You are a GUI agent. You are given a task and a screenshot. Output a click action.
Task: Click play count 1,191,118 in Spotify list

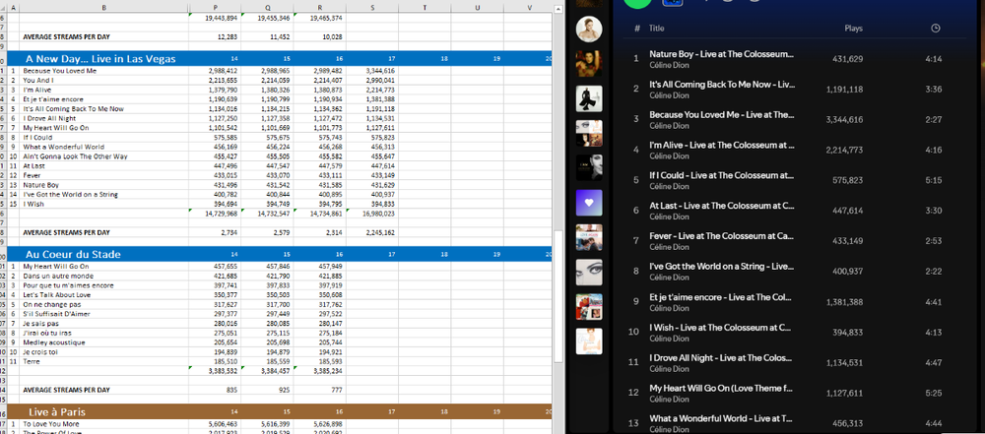click(844, 90)
